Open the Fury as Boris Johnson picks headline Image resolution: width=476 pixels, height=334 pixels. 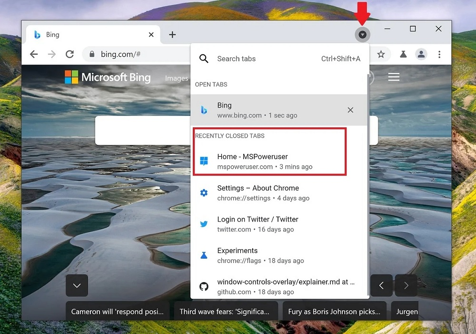pos(334,311)
